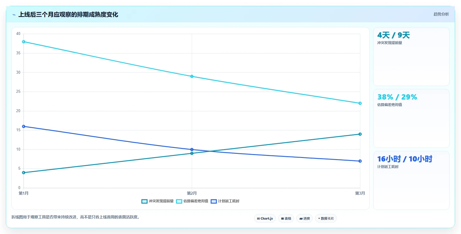Click the 趋势分析 label in header

coord(441,14)
